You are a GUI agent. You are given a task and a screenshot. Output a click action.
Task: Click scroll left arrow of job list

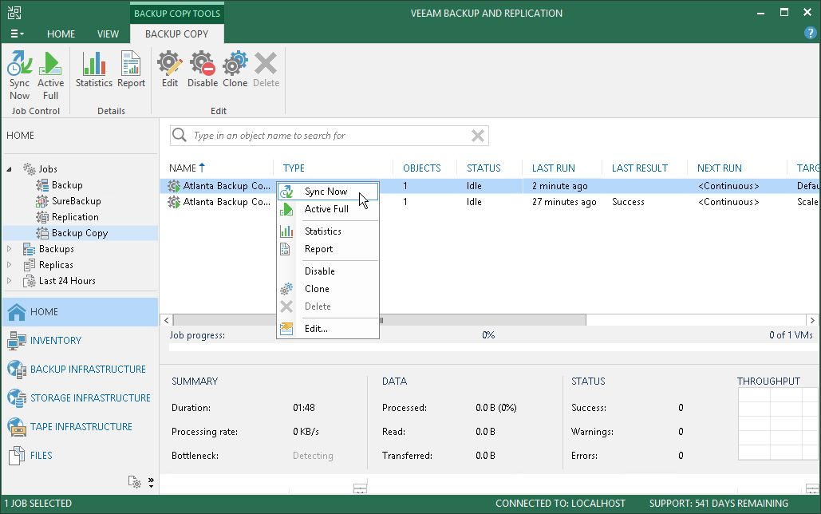tap(167, 320)
